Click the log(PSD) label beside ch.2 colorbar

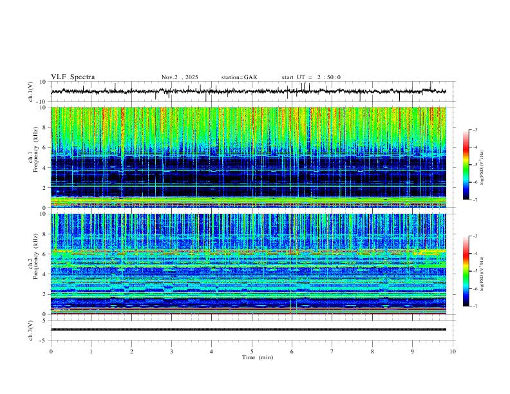coord(482,274)
